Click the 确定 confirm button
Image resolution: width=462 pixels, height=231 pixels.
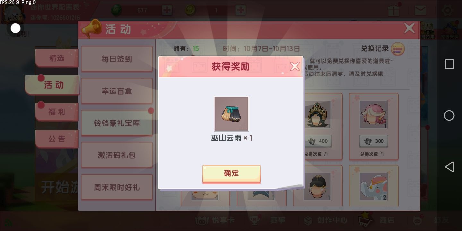click(231, 174)
